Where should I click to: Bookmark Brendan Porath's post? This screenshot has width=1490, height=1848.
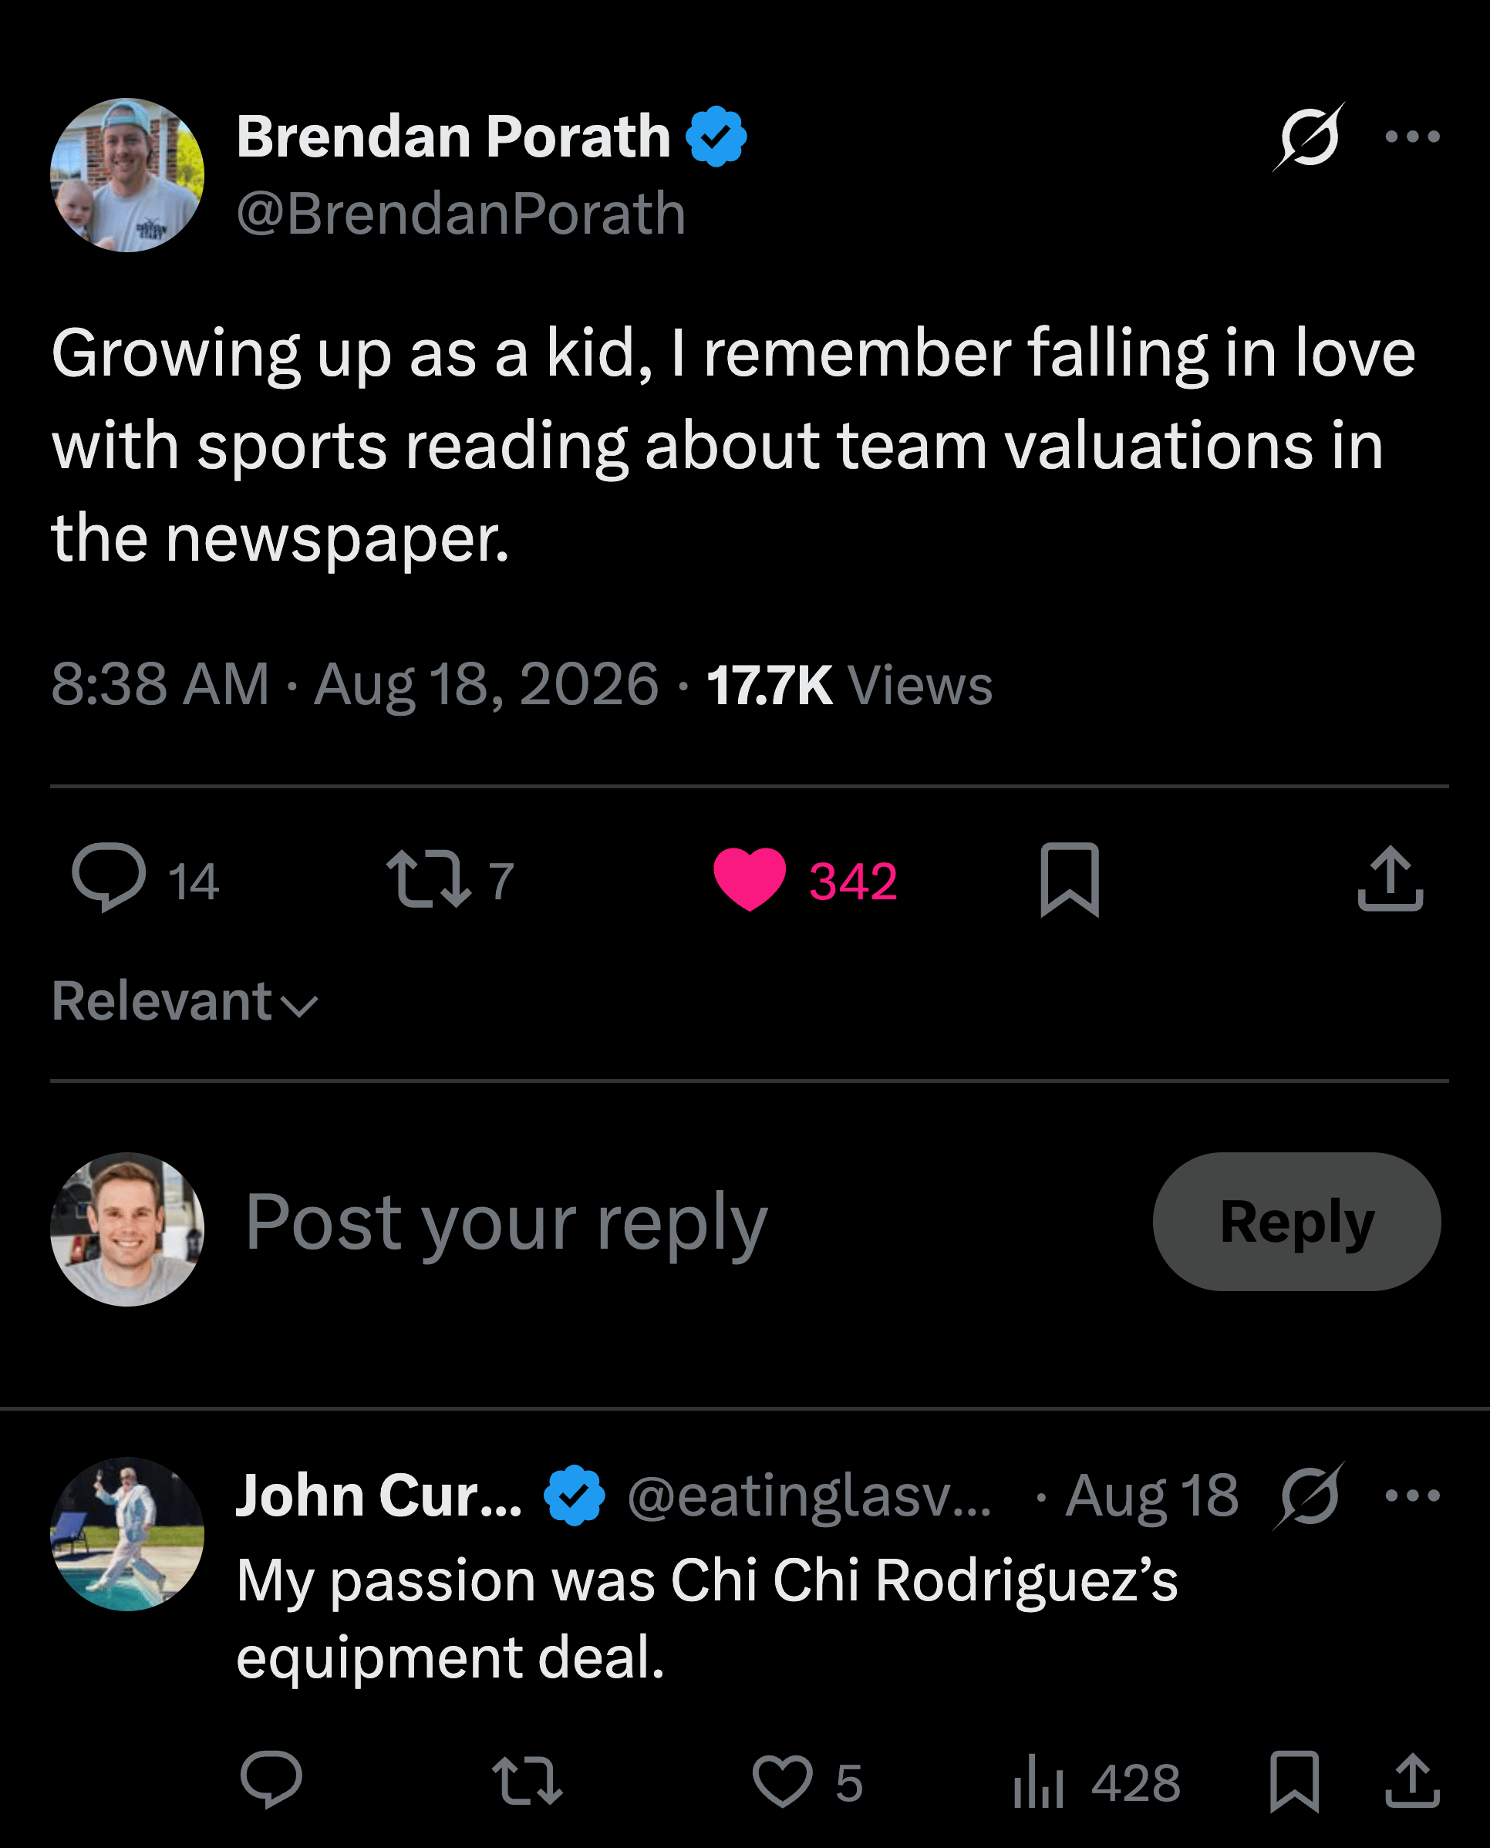click(x=1070, y=879)
